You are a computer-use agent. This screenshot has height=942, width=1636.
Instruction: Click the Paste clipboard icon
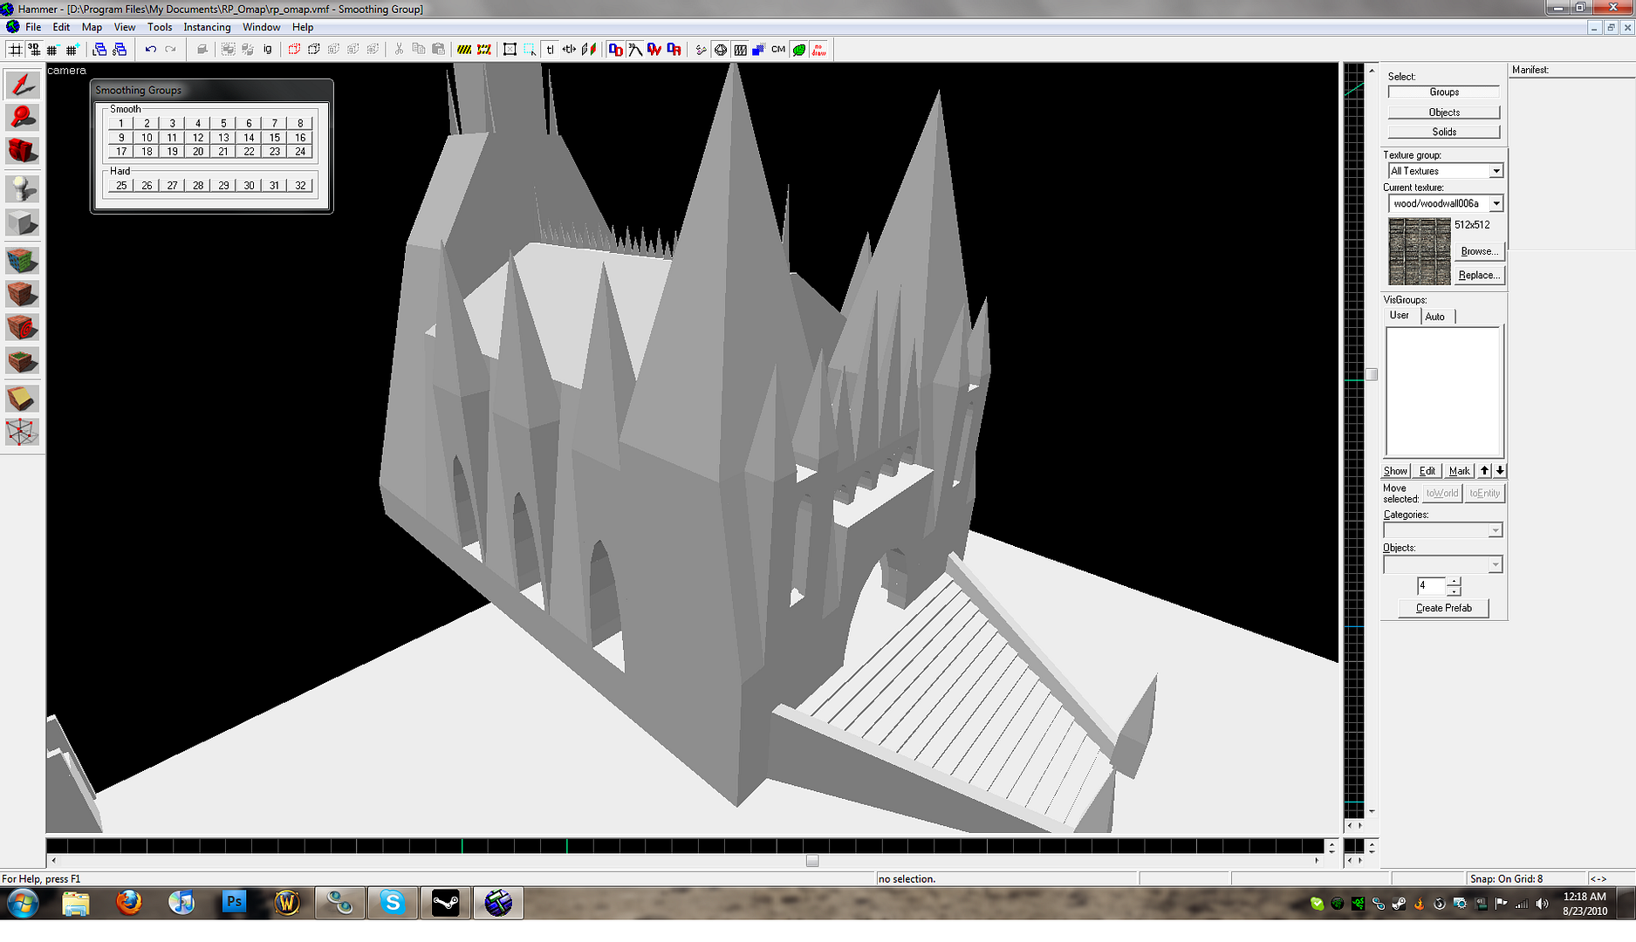(x=439, y=50)
